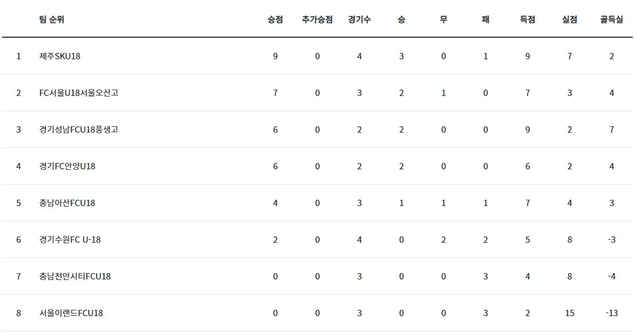
Task: Click 제주SKU18's 승점 value of 9
Action: pos(275,56)
